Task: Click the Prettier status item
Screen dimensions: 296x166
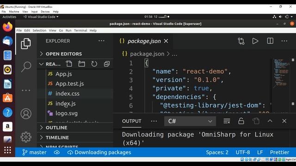Action: (279, 152)
